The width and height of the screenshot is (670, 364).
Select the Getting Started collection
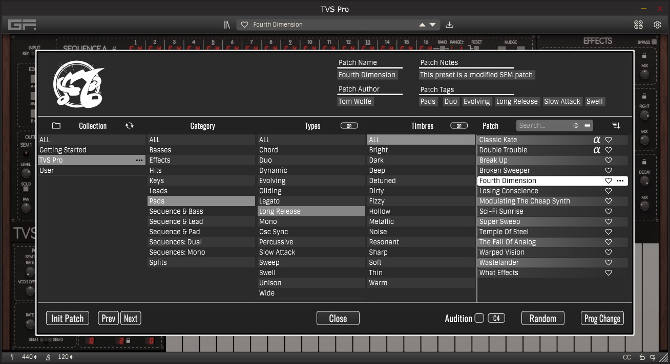[92, 150]
